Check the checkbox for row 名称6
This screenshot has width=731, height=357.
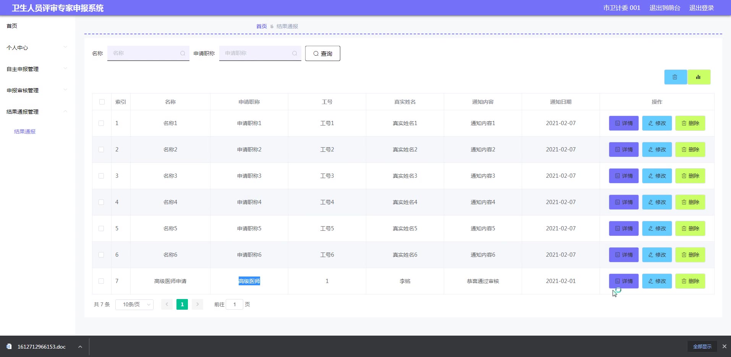101,255
